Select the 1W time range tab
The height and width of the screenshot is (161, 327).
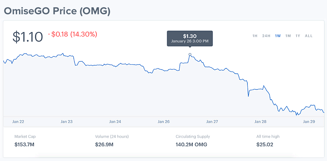(x=278, y=36)
